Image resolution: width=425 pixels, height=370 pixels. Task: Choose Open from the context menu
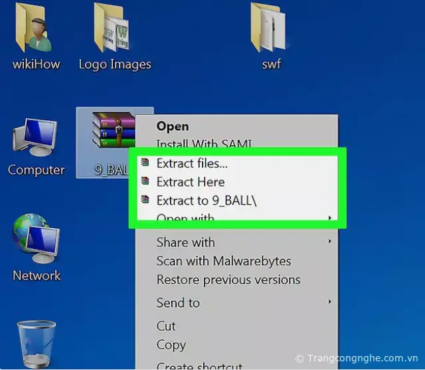pos(173,126)
